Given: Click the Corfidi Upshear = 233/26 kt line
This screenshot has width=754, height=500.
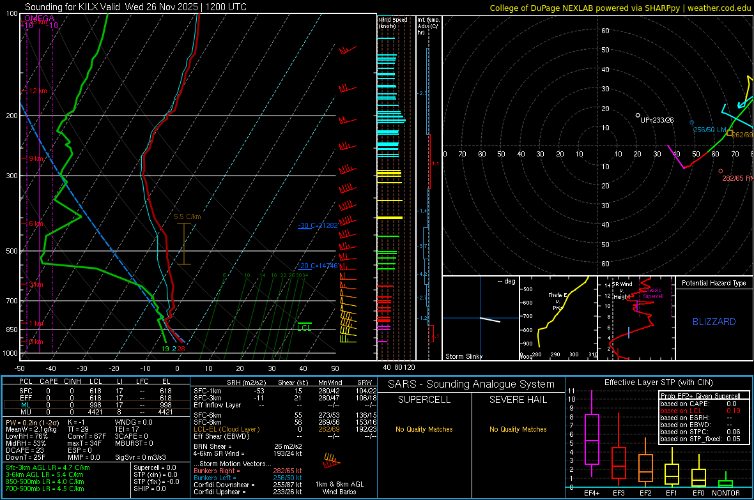Looking at the screenshot, I should click(248, 492).
